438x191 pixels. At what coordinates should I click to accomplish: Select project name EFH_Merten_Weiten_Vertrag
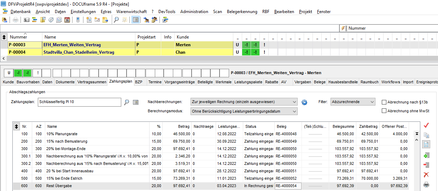click(72, 45)
